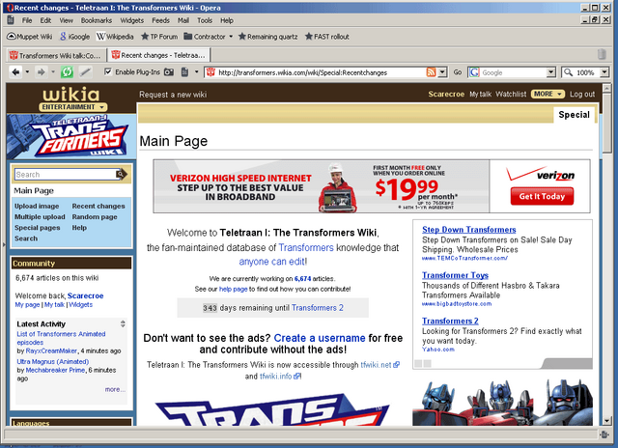Viewport: 618px width, 448px height.
Task: Click the document icon in the address toolbar
Action: click(x=184, y=72)
